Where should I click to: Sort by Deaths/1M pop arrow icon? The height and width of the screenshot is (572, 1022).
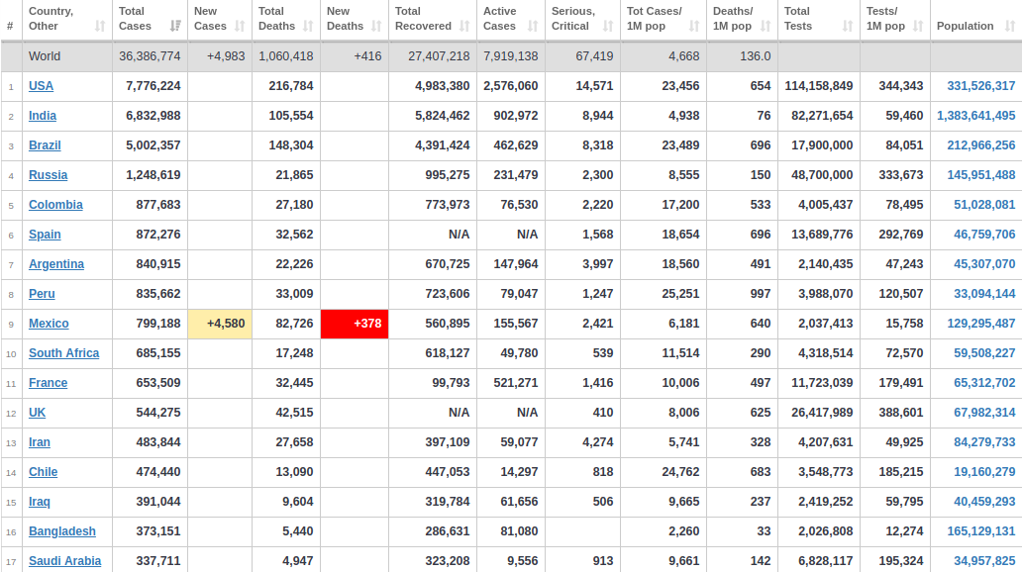(766, 26)
